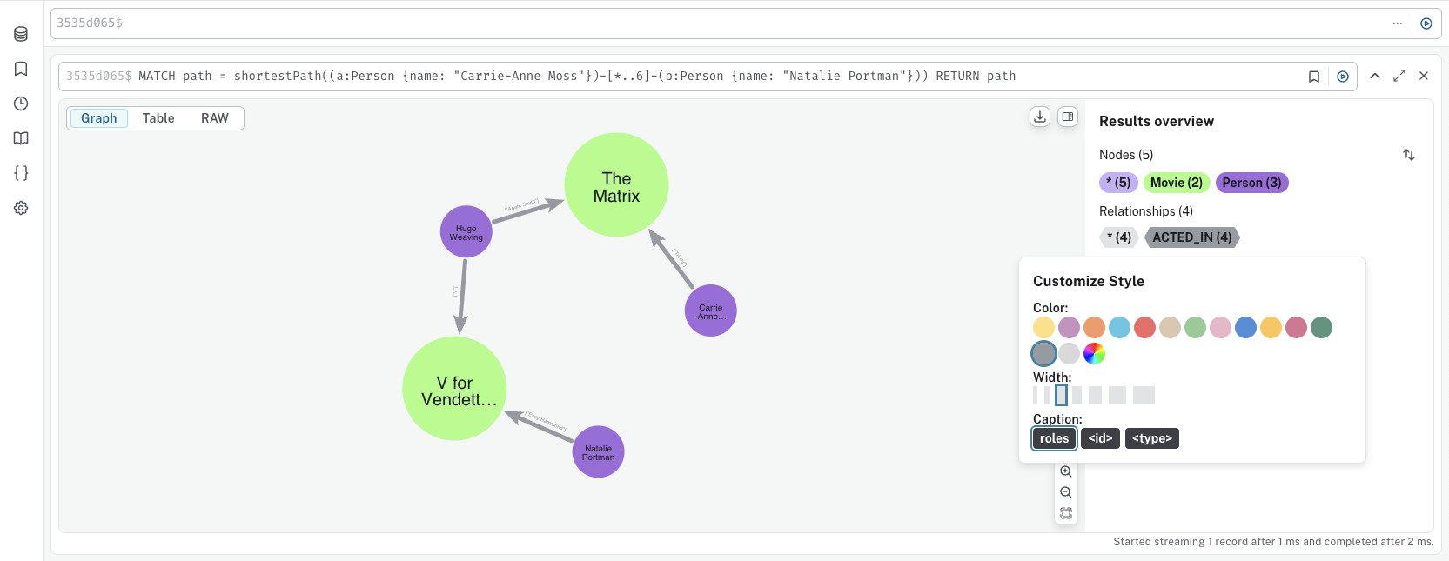Enable the <type> caption display
The width and height of the screenshot is (1449, 561).
point(1150,438)
